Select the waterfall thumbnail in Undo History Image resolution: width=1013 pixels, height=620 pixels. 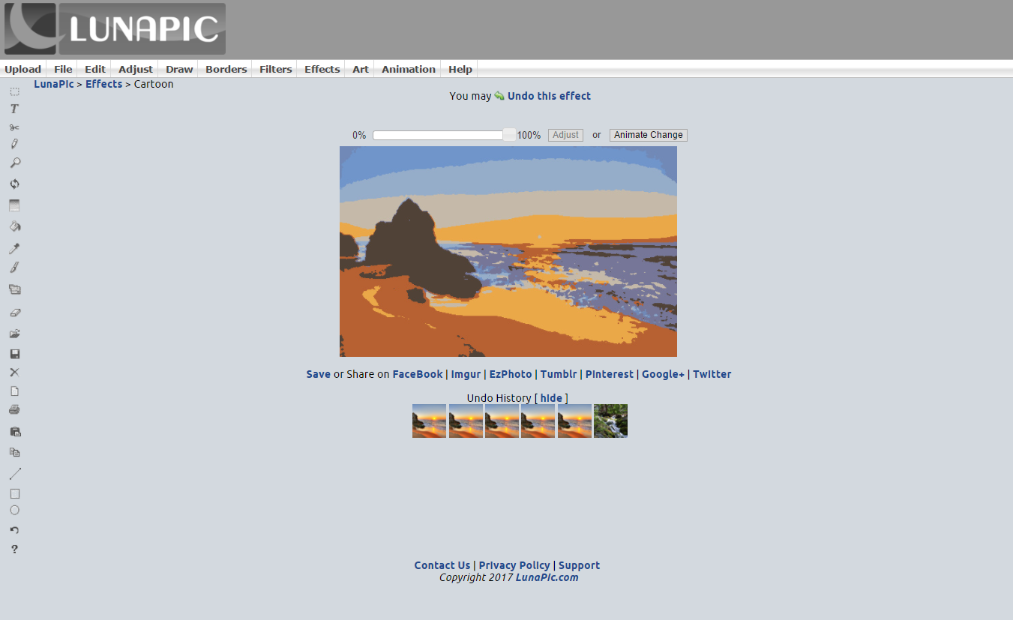(610, 421)
